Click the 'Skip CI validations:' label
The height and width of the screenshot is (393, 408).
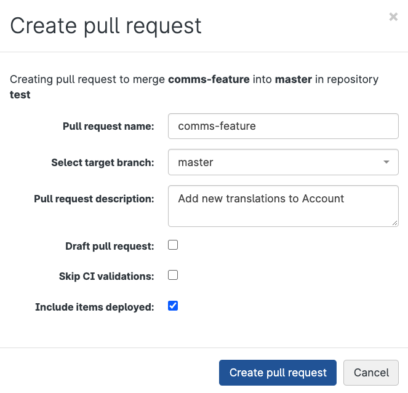(102, 276)
